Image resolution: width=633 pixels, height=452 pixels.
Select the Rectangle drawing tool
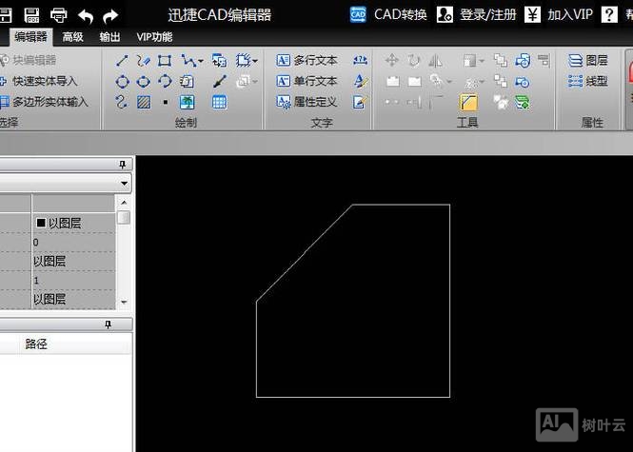(165, 61)
